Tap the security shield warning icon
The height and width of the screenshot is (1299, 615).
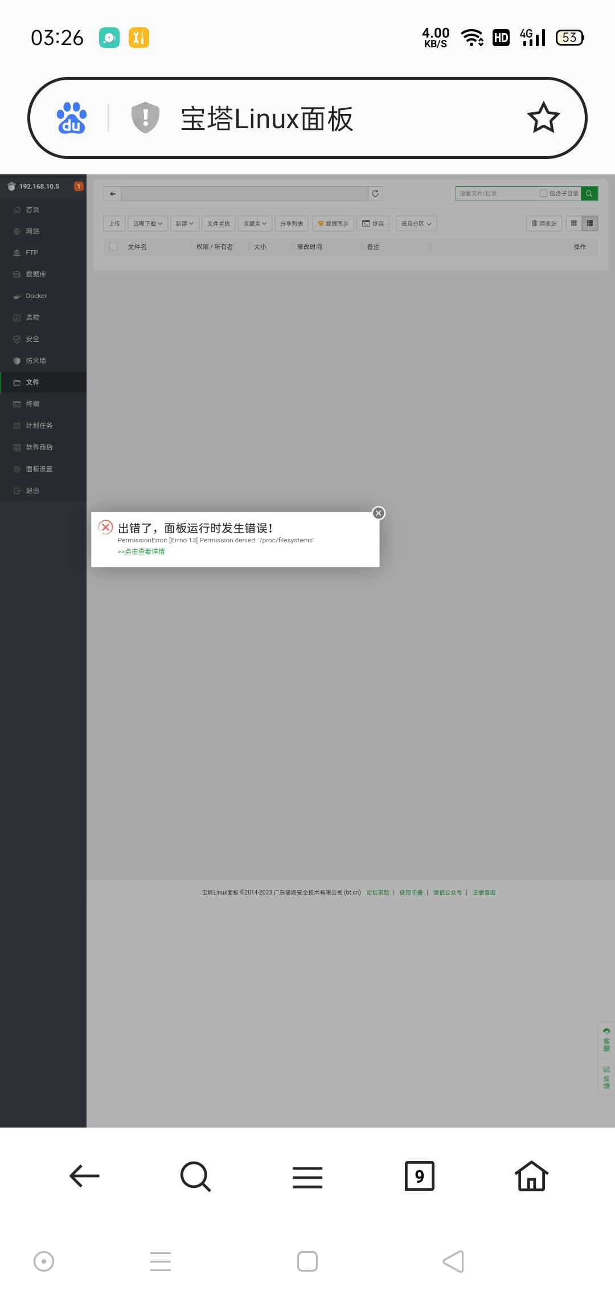point(145,118)
